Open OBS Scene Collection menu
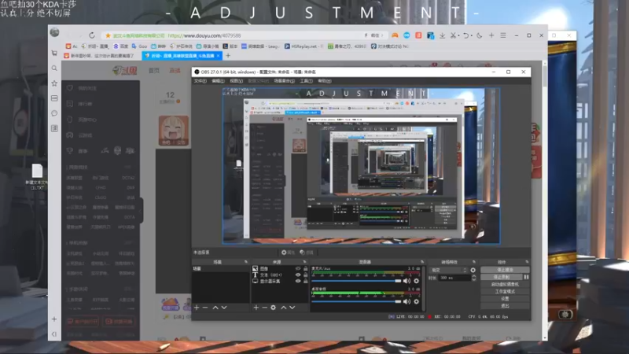The height and width of the screenshot is (354, 629). tap(284, 81)
